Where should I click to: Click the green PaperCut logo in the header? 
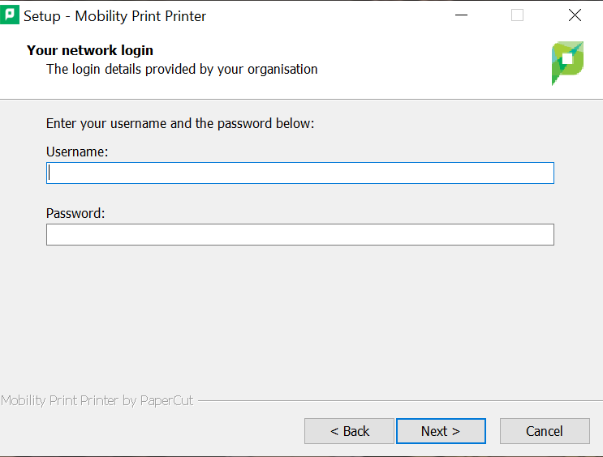pyautogui.click(x=567, y=62)
